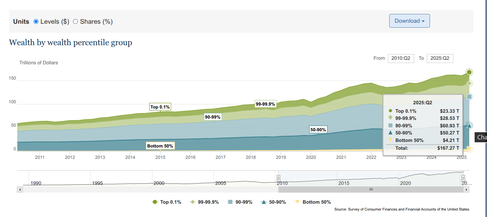Toggle the 99-99.9% legend series
Screen dimensions: 487x217
click(205, 202)
